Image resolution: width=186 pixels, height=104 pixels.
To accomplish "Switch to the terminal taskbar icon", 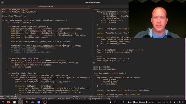I will pos(21,102).
